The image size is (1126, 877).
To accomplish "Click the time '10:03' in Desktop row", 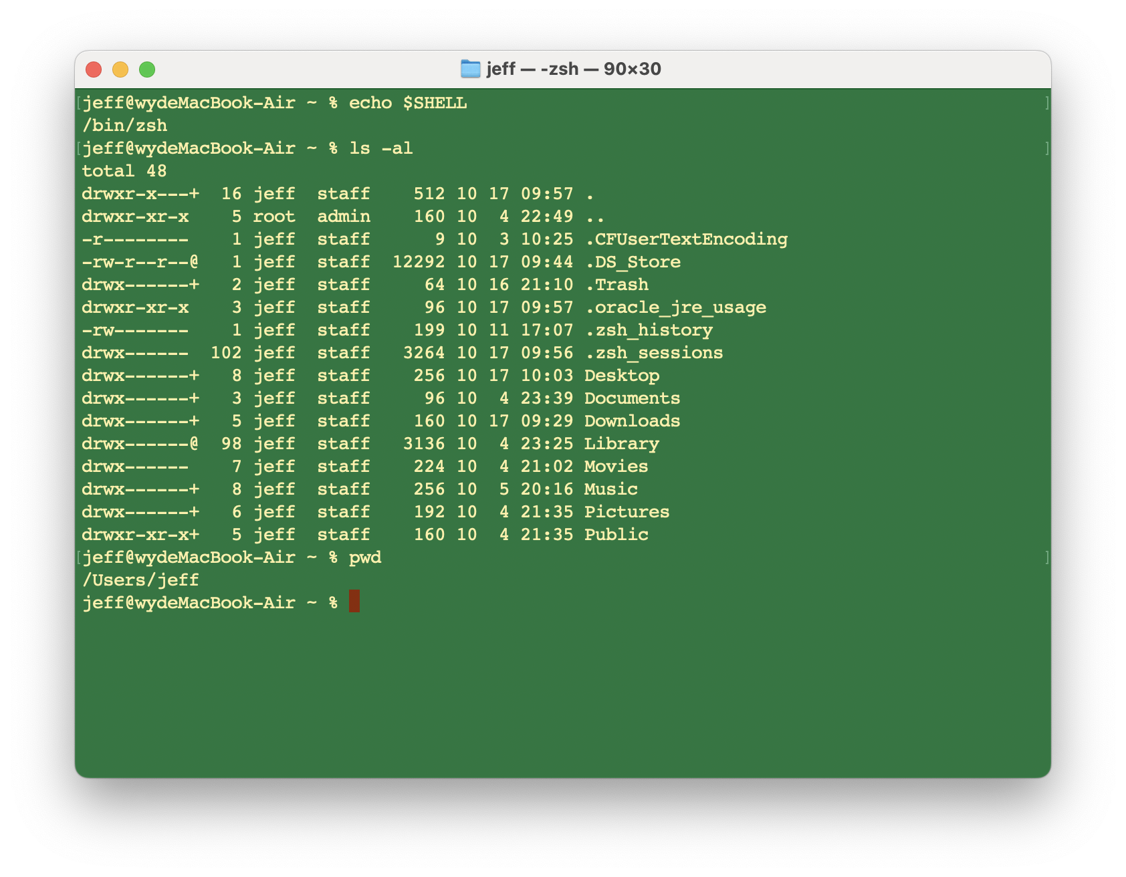I will tap(547, 376).
